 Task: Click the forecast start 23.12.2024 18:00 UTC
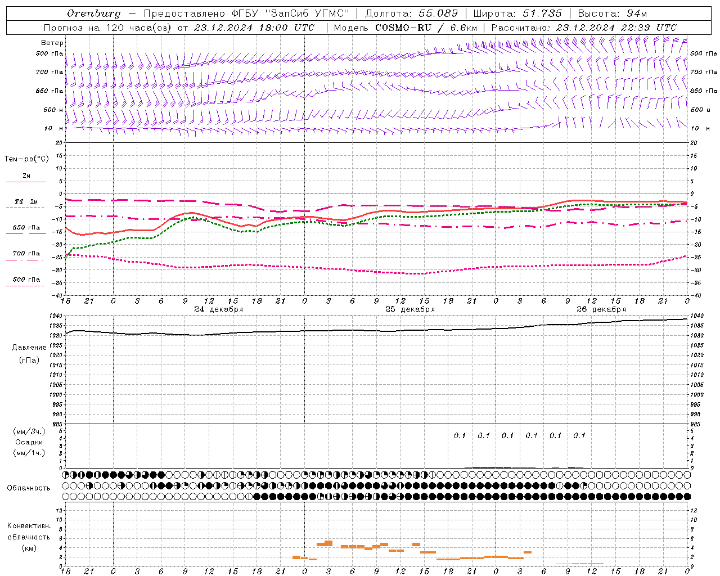point(254,28)
